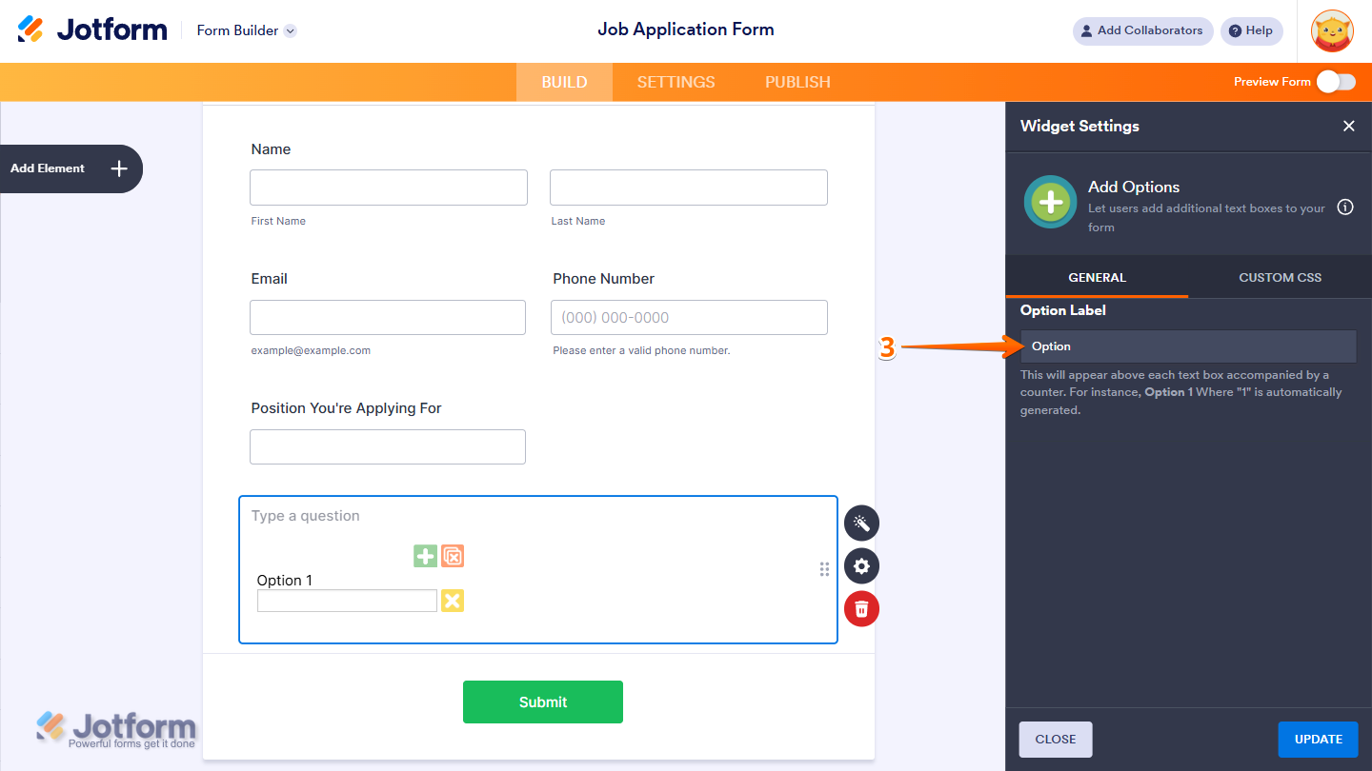Delete the widget using the trash icon
The image size is (1372, 771).
[861, 608]
